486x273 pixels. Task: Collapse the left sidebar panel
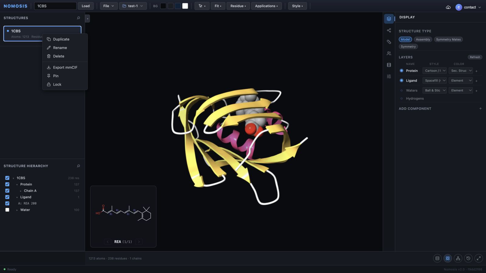coord(87,19)
